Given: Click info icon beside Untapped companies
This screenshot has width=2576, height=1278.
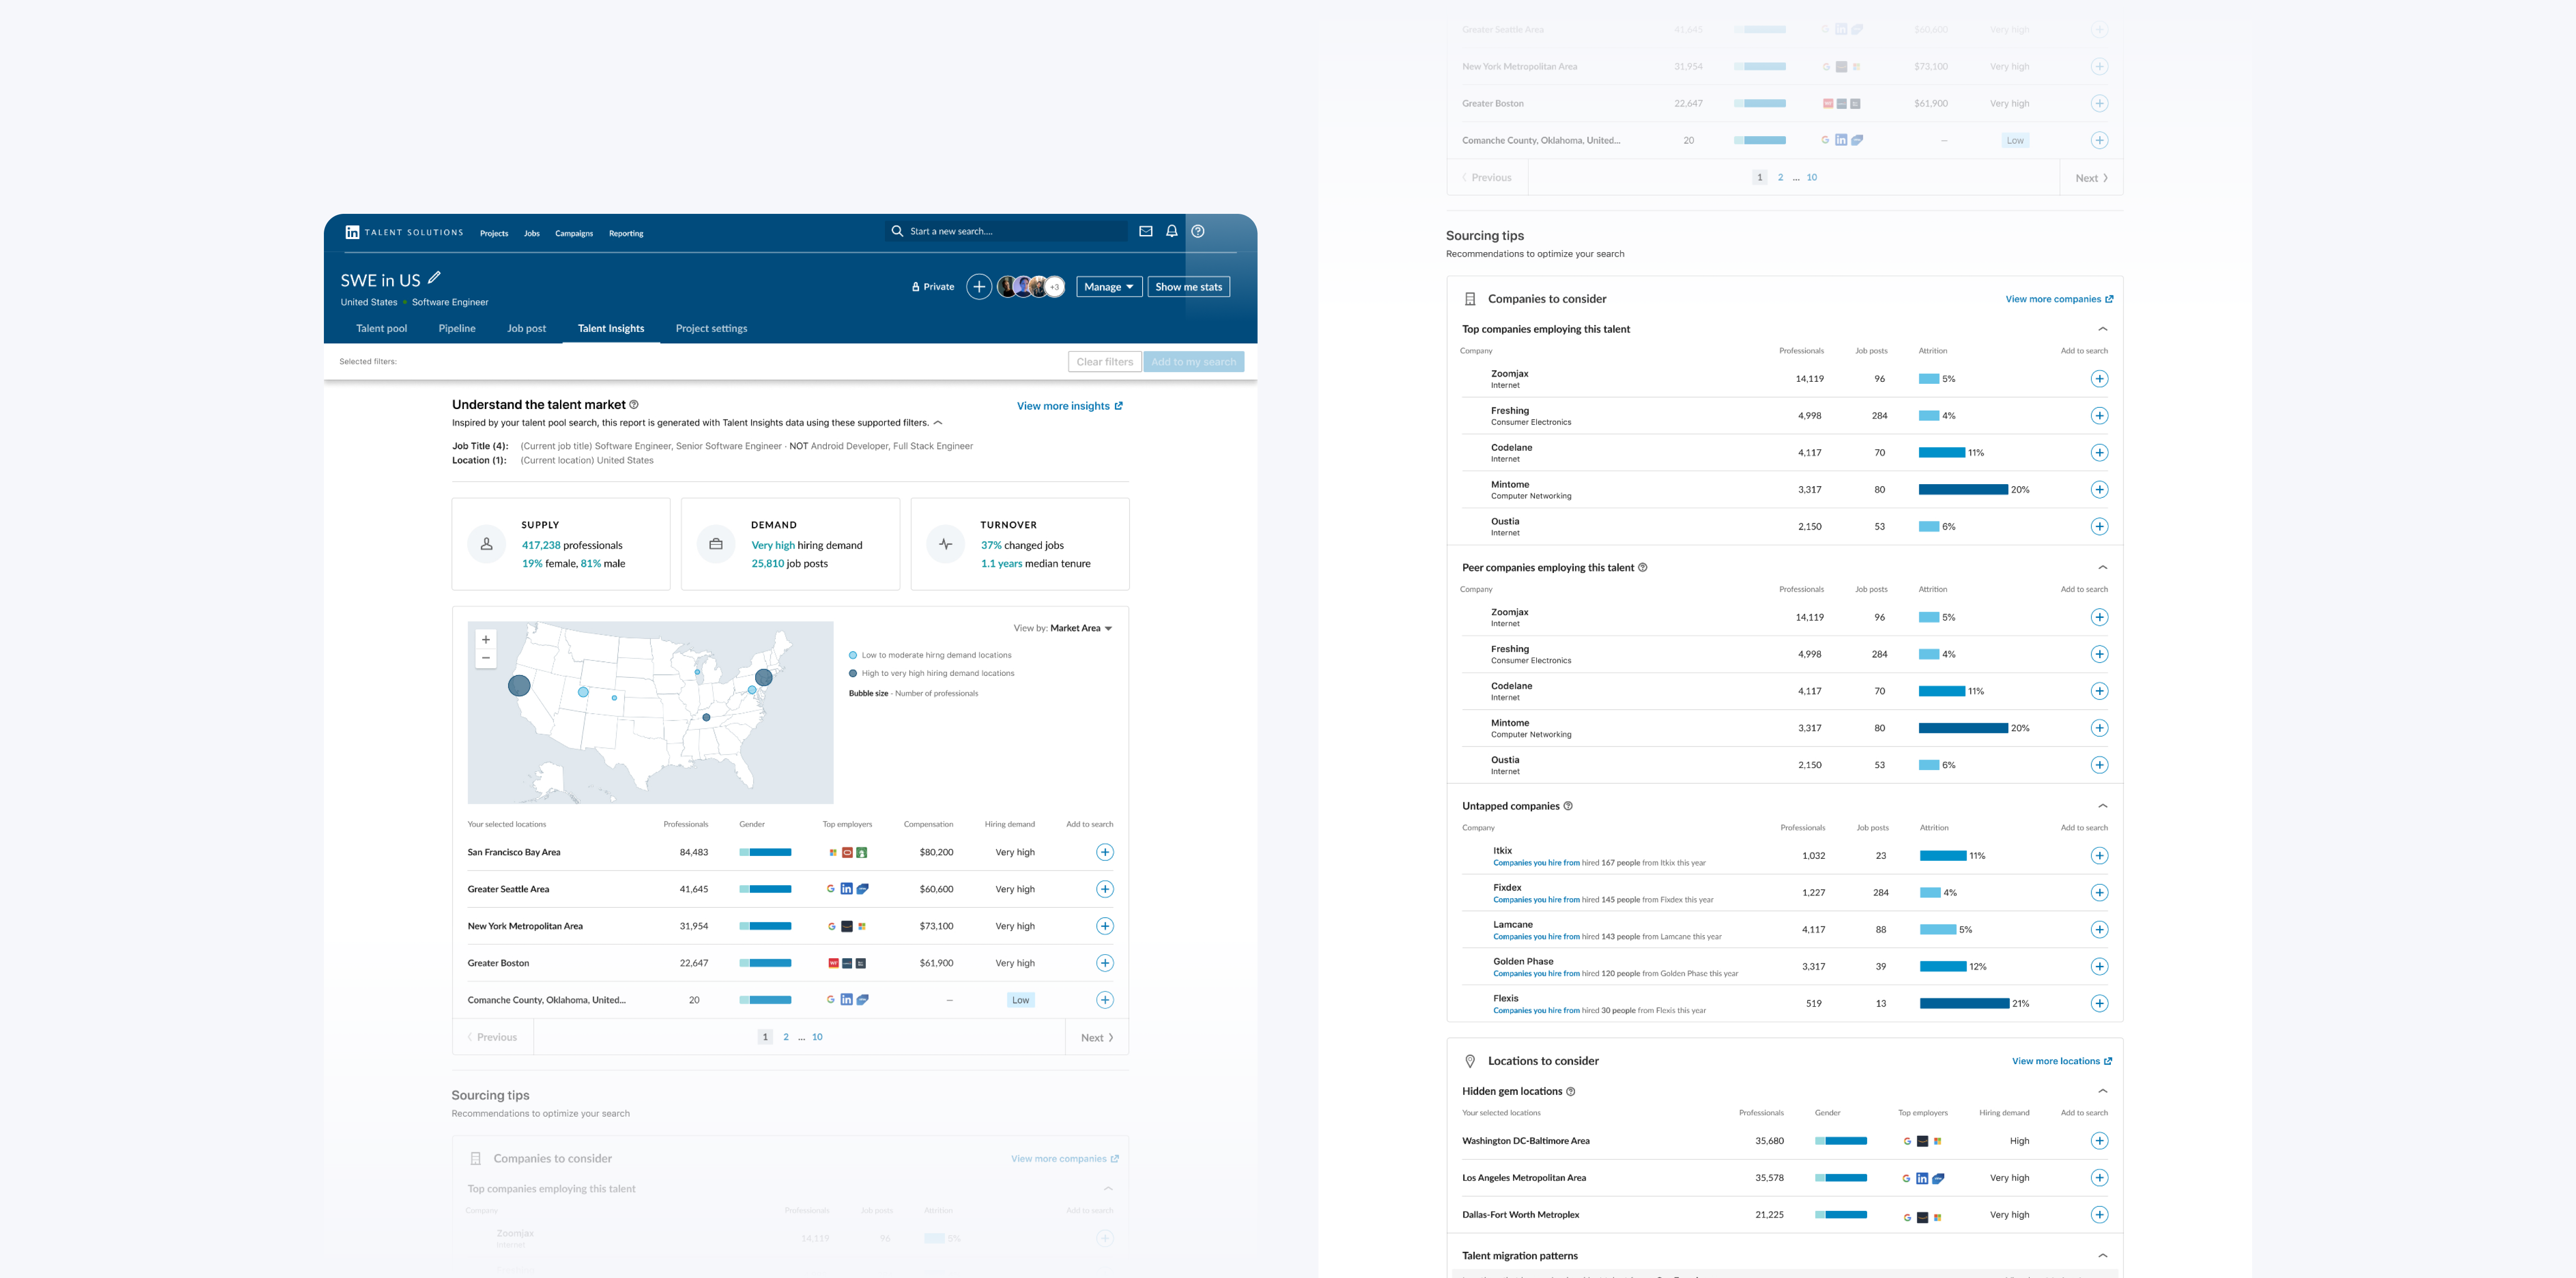Looking at the screenshot, I should pos(1568,806).
